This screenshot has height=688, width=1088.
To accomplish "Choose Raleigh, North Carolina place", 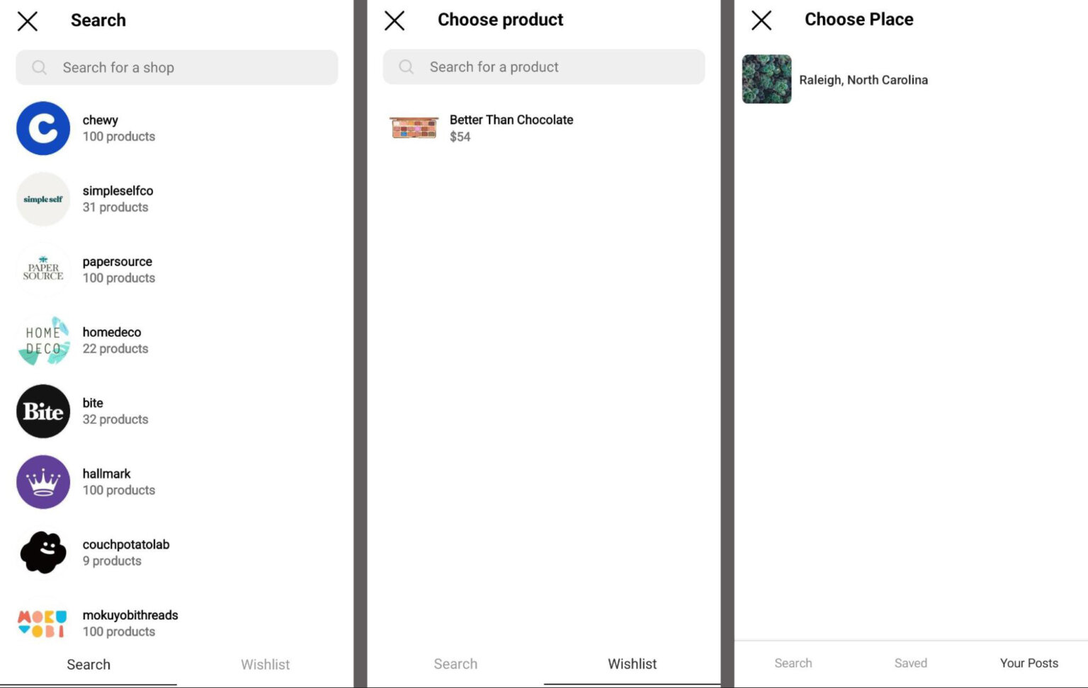I will tap(863, 80).
